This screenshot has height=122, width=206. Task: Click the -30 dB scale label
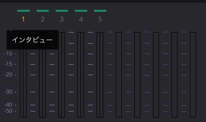coord(8,92)
